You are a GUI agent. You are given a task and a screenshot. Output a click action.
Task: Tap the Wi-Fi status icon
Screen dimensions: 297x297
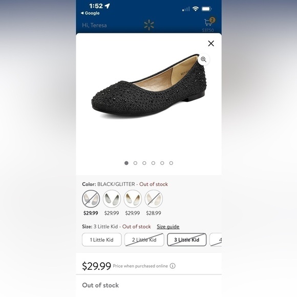tap(195, 9)
